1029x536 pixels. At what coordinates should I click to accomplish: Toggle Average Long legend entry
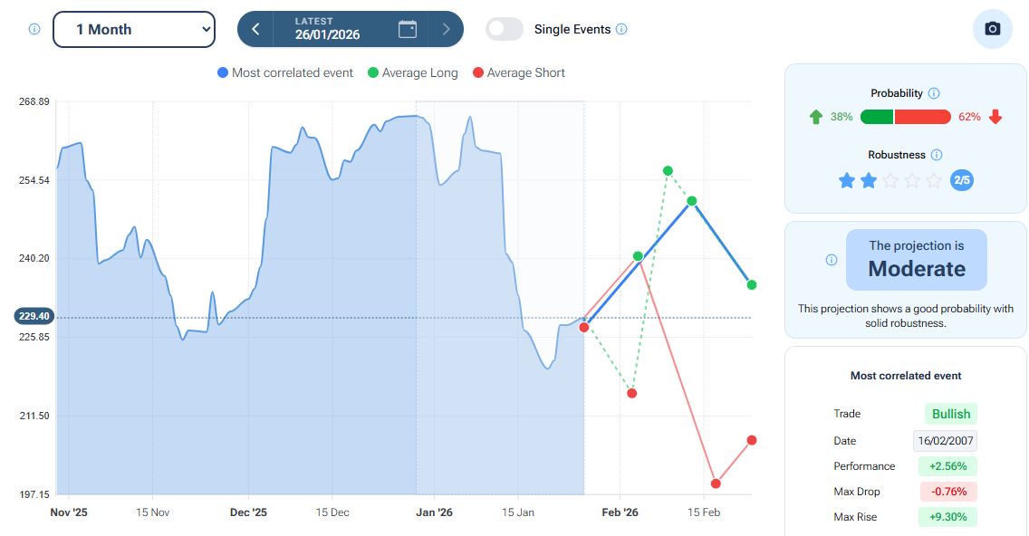412,72
